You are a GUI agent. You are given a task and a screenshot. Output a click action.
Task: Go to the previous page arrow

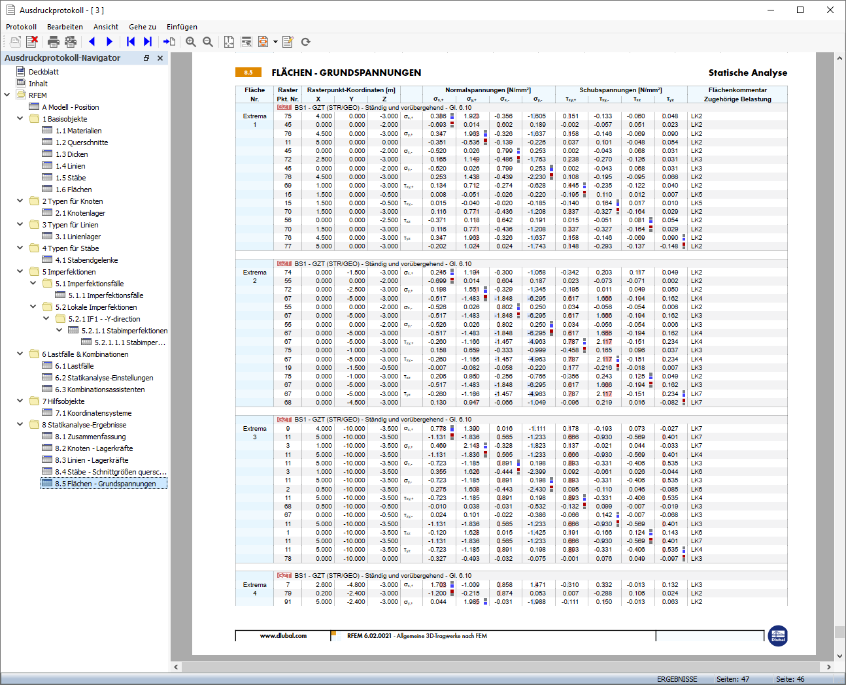point(92,42)
